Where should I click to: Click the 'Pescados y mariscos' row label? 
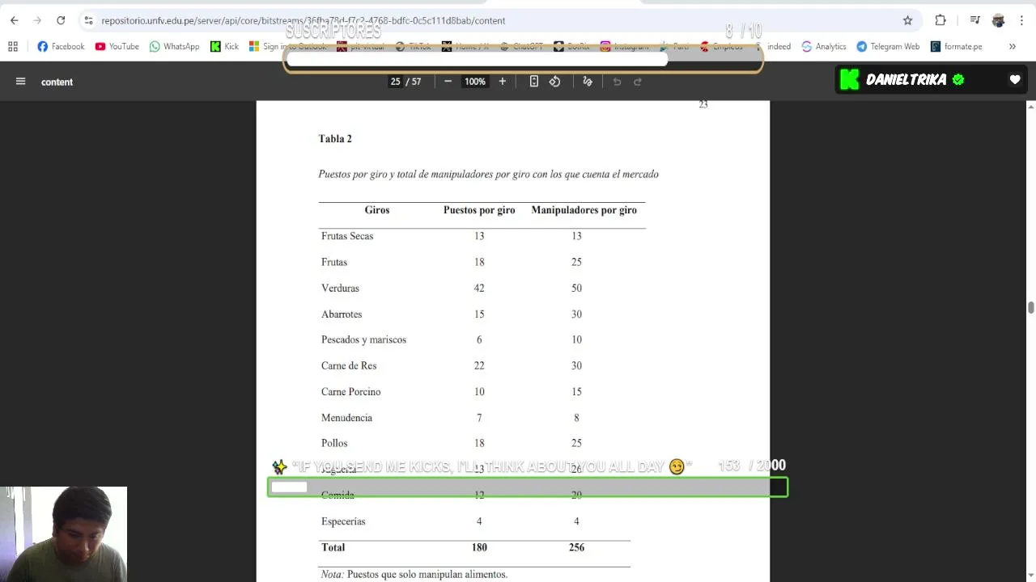(363, 339)
